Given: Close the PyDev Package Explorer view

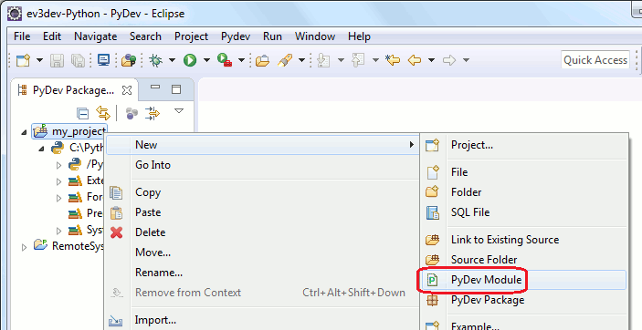Looking at the screenshot, I should [x=127, y=90].
